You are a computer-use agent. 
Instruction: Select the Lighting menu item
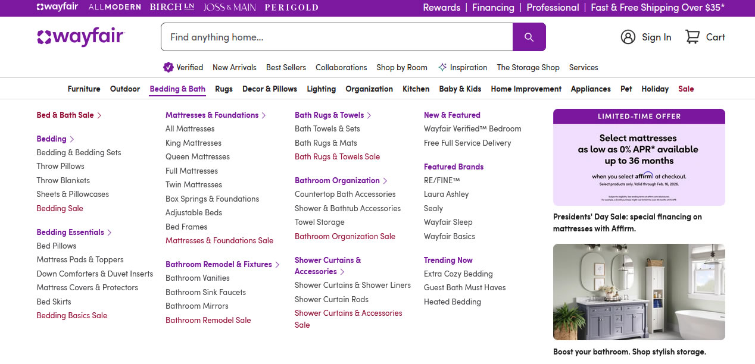[321, 89]
